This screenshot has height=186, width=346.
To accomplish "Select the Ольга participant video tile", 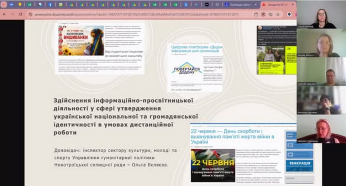I will (321, 15).
